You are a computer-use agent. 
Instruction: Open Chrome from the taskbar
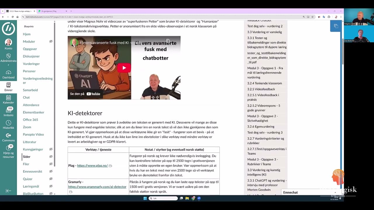click(193, 198)
